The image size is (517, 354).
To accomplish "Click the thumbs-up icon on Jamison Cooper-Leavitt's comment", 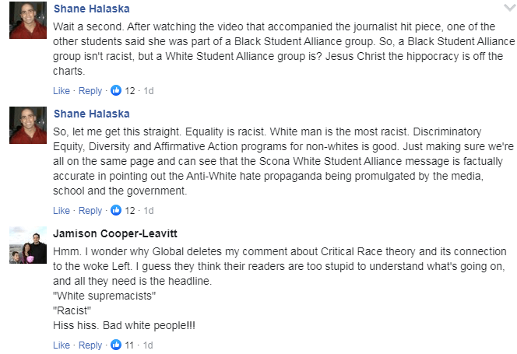I will (x=116, y=345).
